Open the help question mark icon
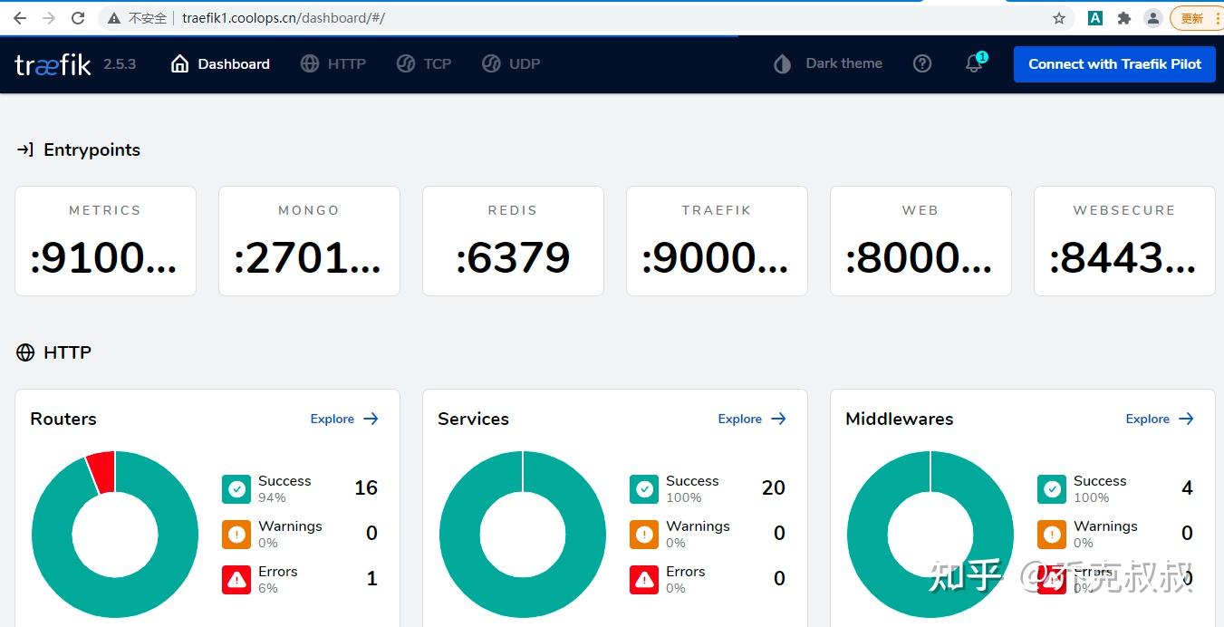This screenshot has height=627, width=1224. click(x=922, y=63)
